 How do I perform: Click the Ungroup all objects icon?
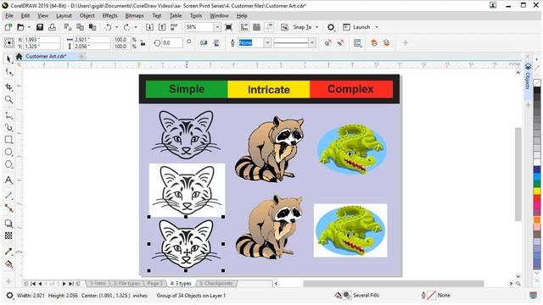tap(340, 43)
